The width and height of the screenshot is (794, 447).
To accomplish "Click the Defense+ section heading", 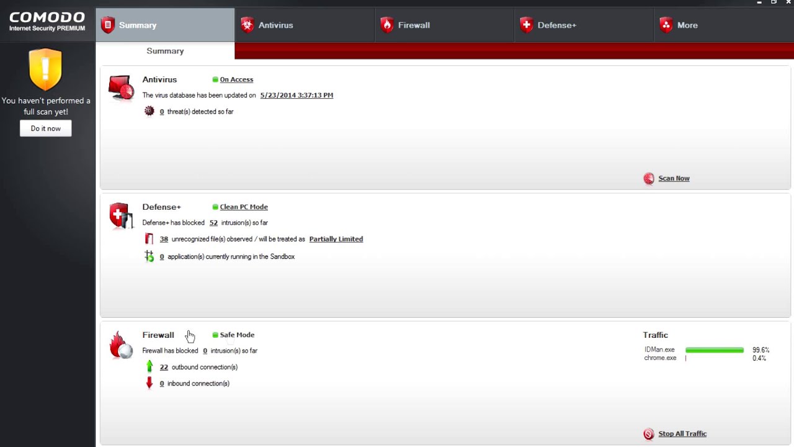I will pyautogui.click(x=161, y=207).
